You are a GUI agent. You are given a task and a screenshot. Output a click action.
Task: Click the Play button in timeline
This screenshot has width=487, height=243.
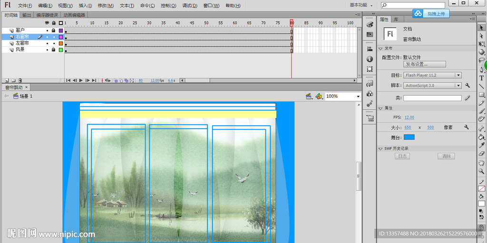click(x=81, y=81)
